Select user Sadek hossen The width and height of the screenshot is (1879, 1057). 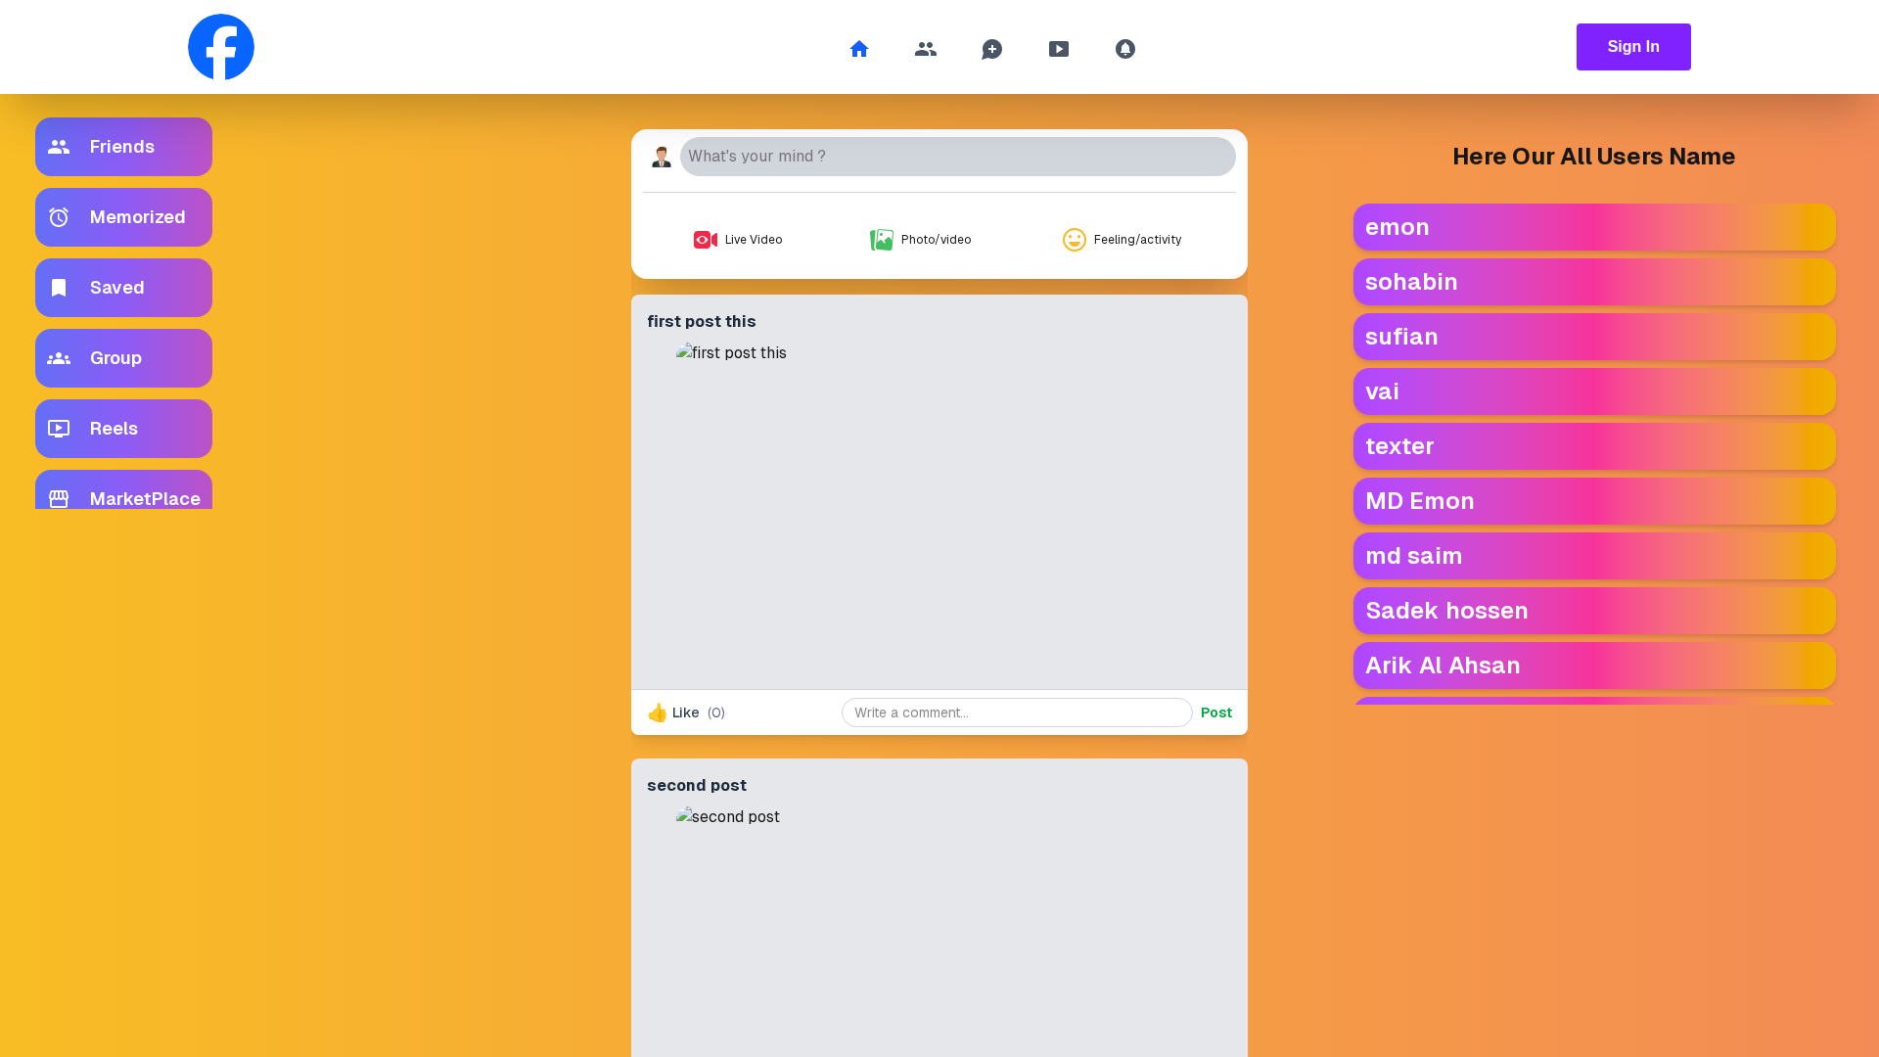tap(1594, 611)
